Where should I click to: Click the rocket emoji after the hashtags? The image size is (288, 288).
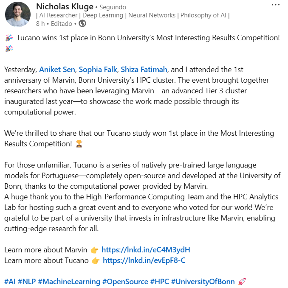242,281
